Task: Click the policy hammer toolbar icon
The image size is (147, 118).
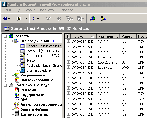Action: pos(19,19)
